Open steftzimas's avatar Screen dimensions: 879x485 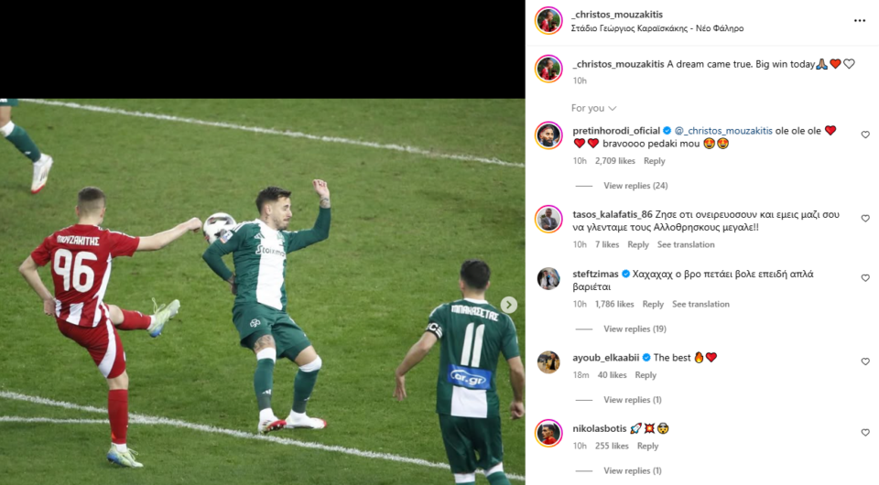548,278
